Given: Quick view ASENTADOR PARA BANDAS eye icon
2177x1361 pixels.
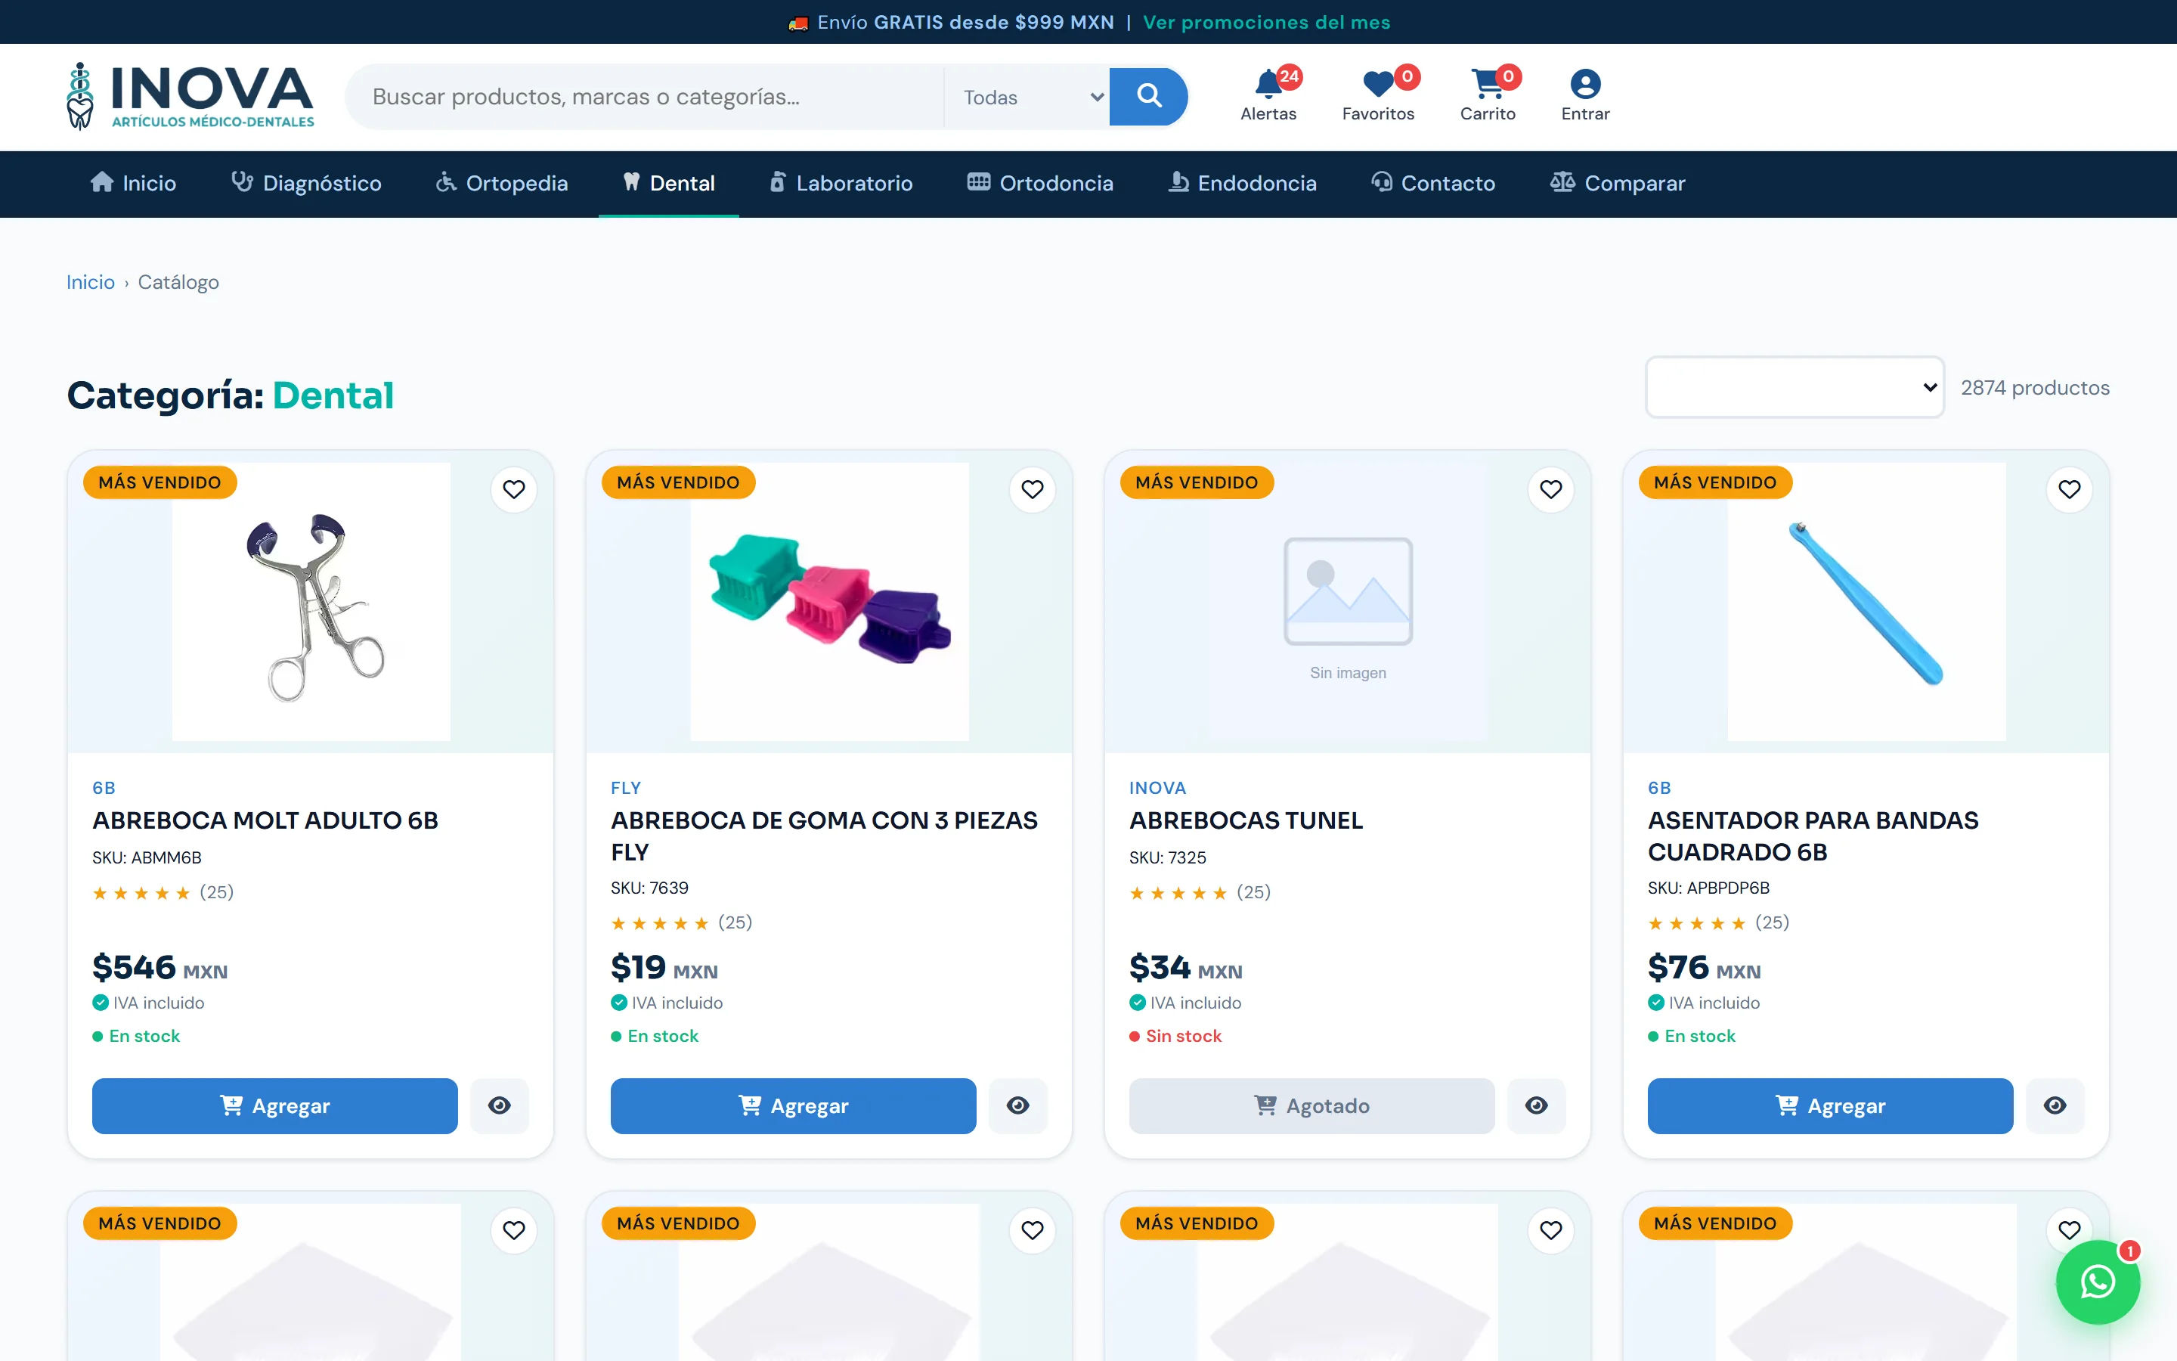Looking at the screenshot, I should (2055, 1105).
